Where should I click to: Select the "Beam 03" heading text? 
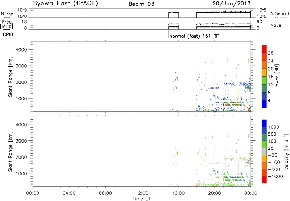[x=141, y=4]
